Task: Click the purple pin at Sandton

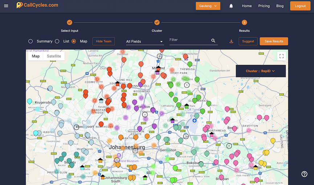Action: click(136, 108)
